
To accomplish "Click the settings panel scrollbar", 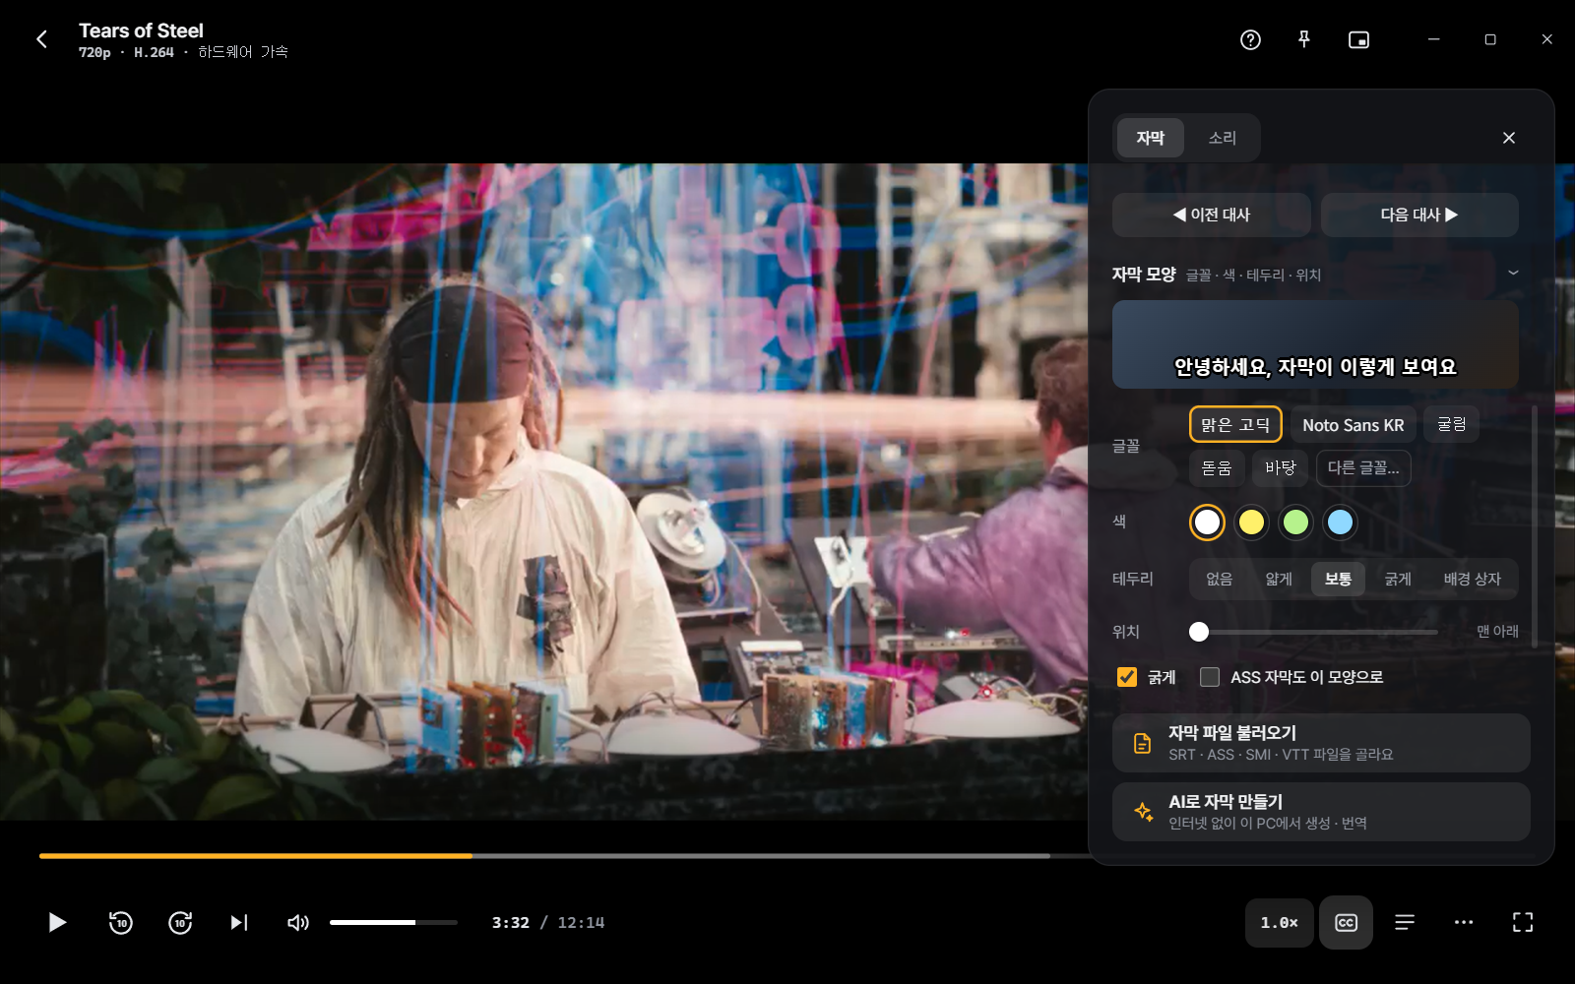I will [x=1534, y=526].
